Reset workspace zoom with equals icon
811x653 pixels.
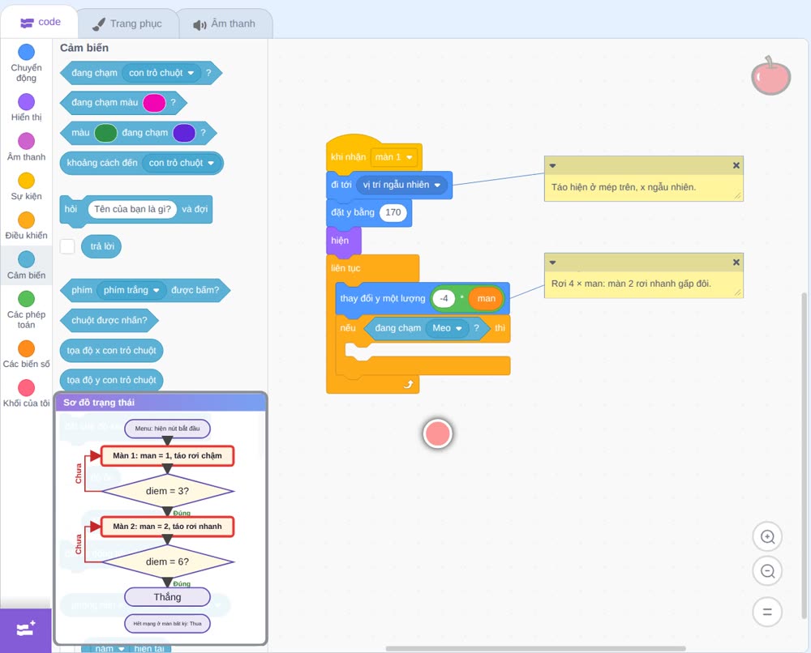(x=767, y=612)
